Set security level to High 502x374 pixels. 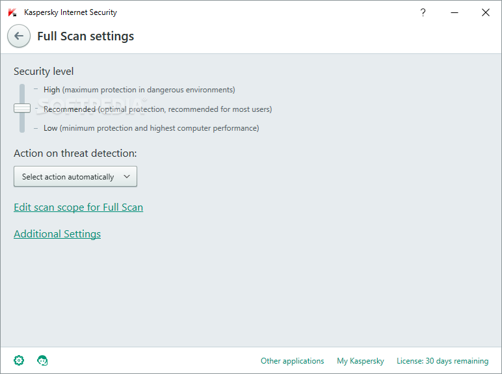tap(139, 90)
